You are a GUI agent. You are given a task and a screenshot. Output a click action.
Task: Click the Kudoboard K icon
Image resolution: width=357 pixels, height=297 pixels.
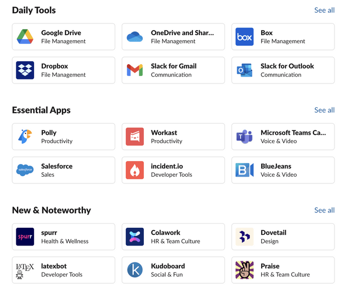135,270
